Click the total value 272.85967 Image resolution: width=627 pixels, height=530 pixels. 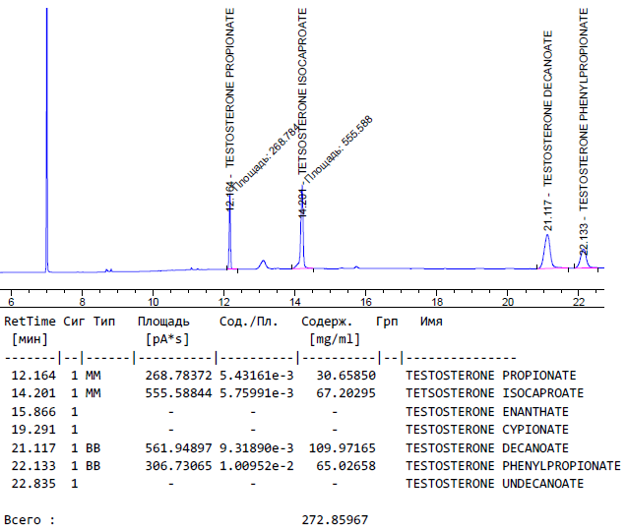335,519
